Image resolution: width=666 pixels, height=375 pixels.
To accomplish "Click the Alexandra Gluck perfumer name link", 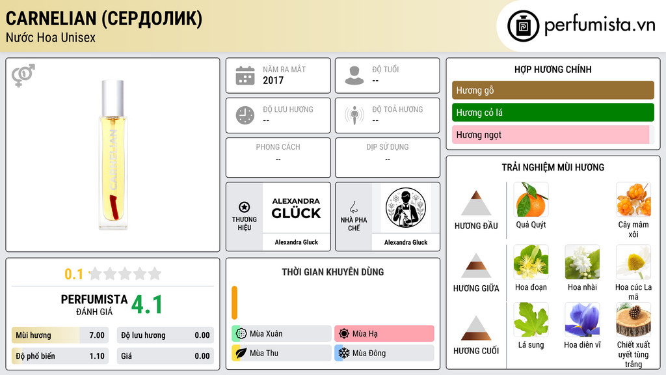I will (406, 242).
